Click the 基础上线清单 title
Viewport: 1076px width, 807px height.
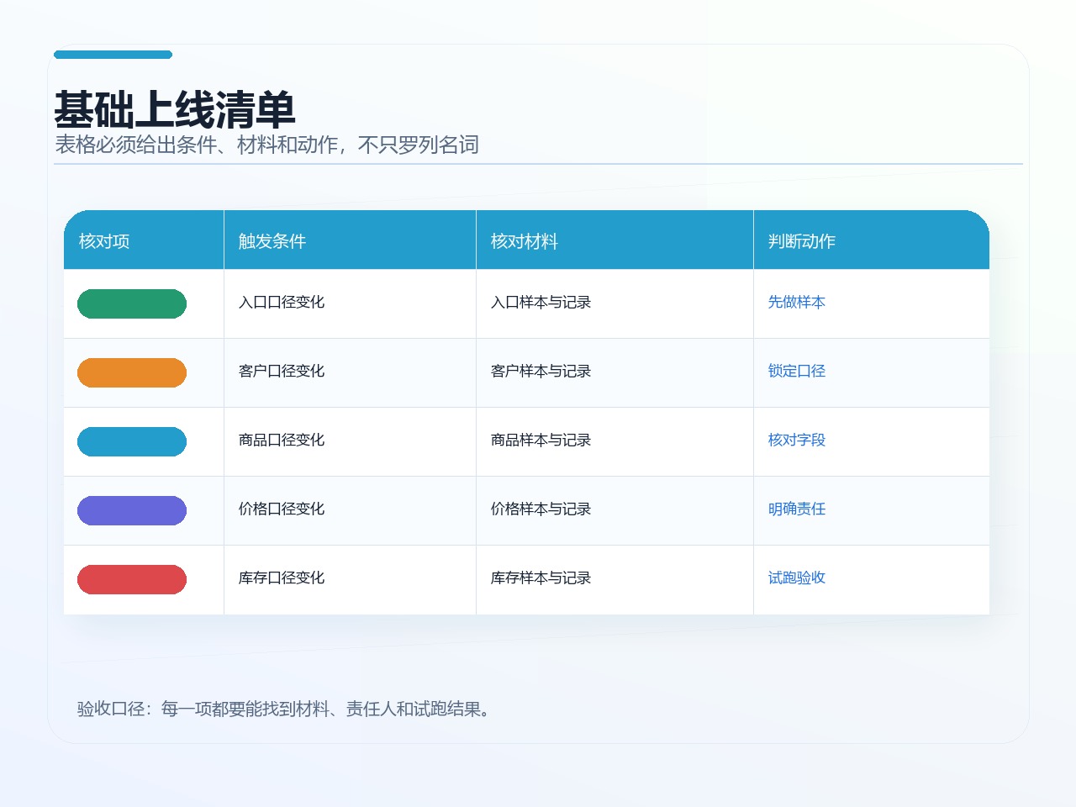click(175, 109)
